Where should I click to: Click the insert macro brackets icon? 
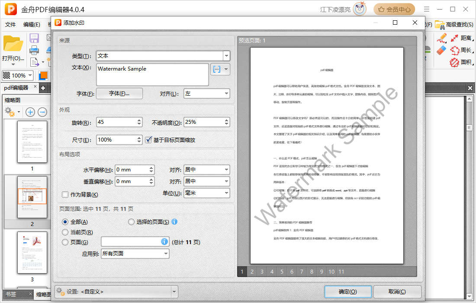216,69
